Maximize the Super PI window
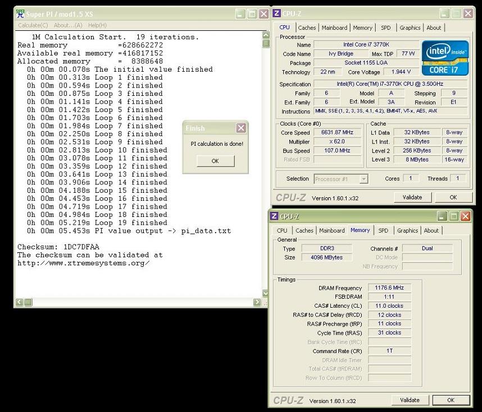This screenshot has width=482, height=412. pyautogui.click(x=252, y=14)
